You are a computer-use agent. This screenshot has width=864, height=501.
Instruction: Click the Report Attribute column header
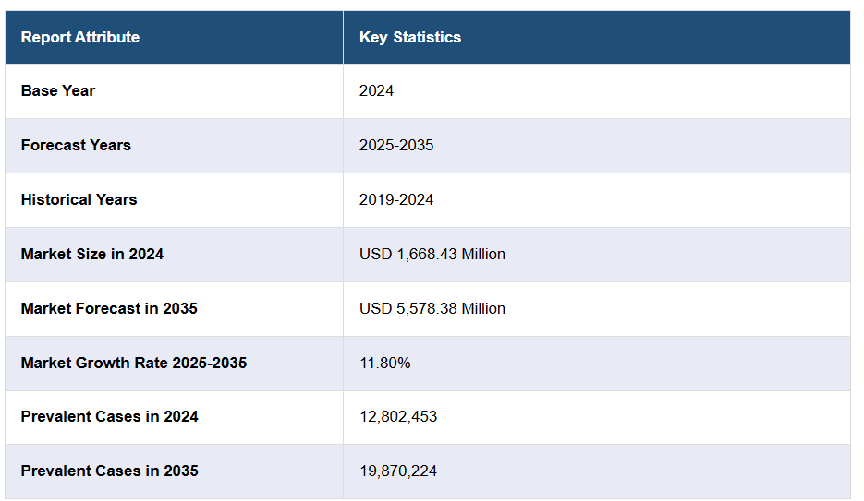click(x=80, y=38)
